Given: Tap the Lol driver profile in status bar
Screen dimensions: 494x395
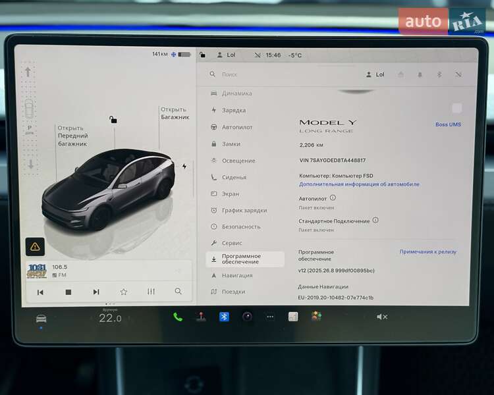Looking at the screenshot, I should click(226, 55).
